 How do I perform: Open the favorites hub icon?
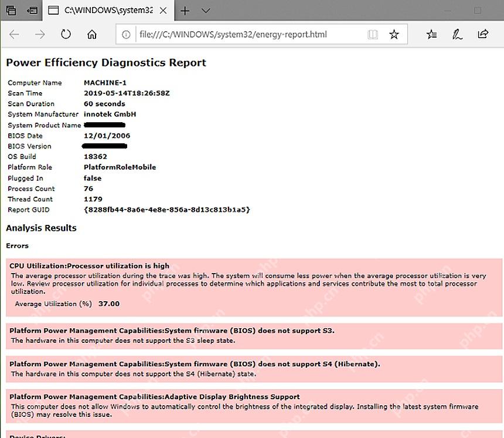coord(432,34)
